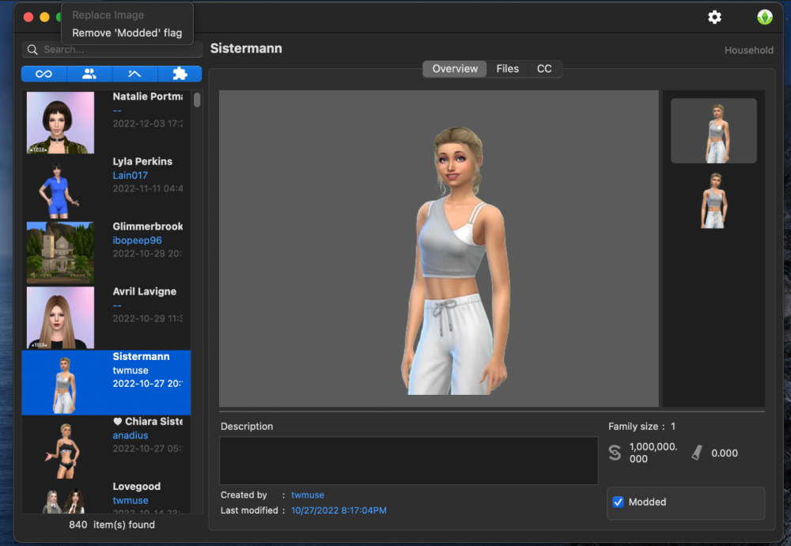Click the search magnifier icon
This screenshot has height=546, width=791.
tap(32, 49)
